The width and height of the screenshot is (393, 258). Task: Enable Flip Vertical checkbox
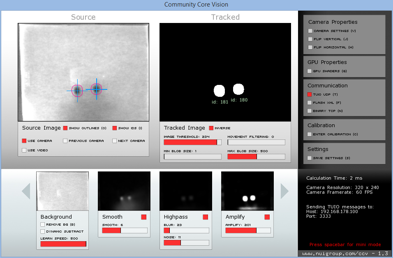[310, 39]
